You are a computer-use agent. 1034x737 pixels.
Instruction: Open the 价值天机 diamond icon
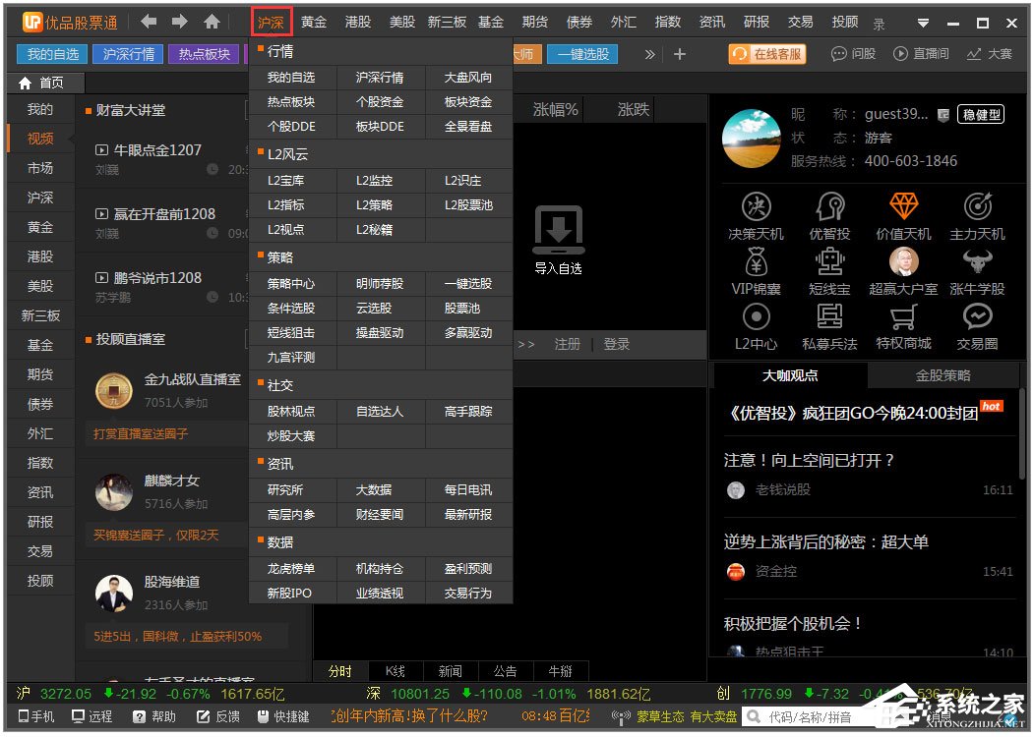[903, 207]
